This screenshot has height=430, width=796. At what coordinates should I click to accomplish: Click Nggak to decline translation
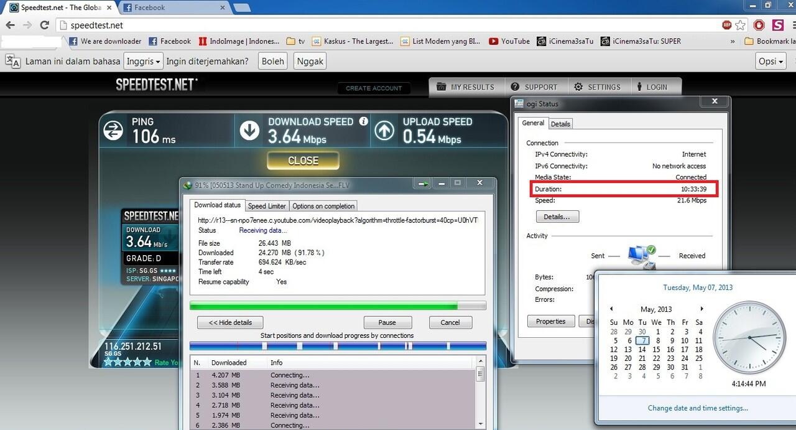tap(310, 61)
